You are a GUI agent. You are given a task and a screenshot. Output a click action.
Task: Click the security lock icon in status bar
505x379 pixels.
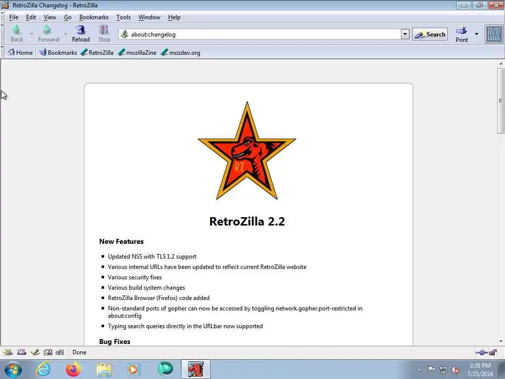(493, 352)
